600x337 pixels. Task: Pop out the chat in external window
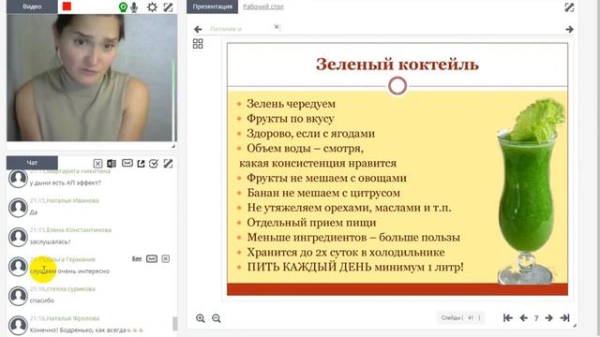click(141, 164)
